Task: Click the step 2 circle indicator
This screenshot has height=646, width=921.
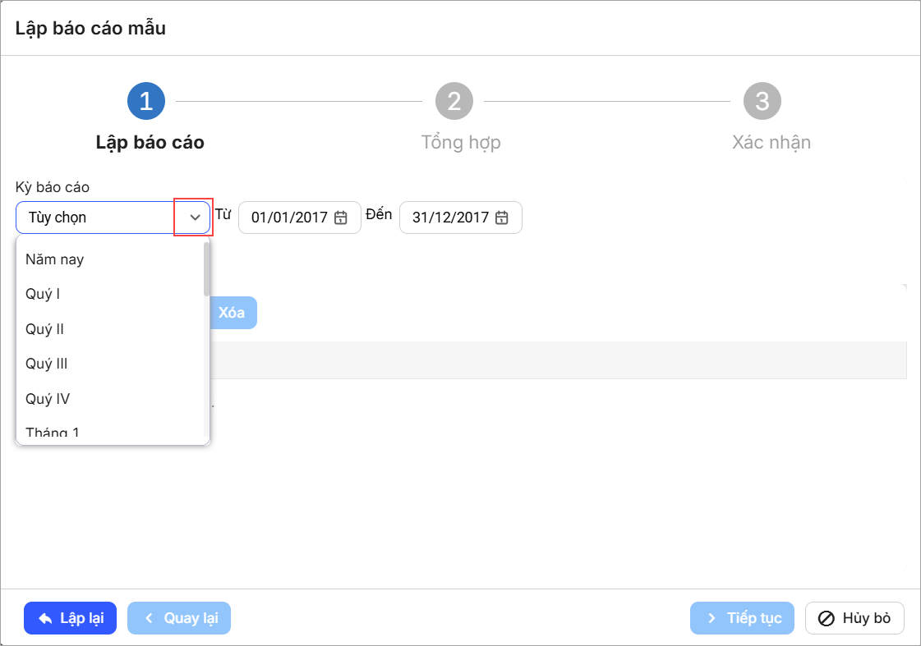Action: (x=454, y=101)
